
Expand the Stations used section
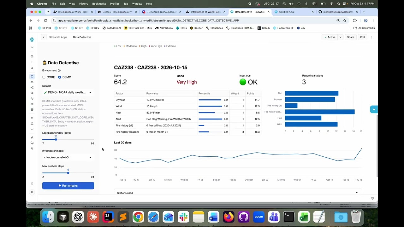238,193
